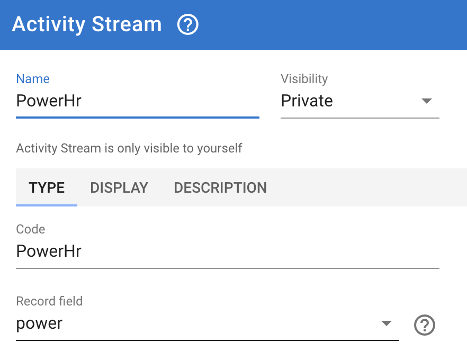Viewport: 467px width, 360px height.
Task: Switch to the DISPLAY tab
Action: [119, 187]
